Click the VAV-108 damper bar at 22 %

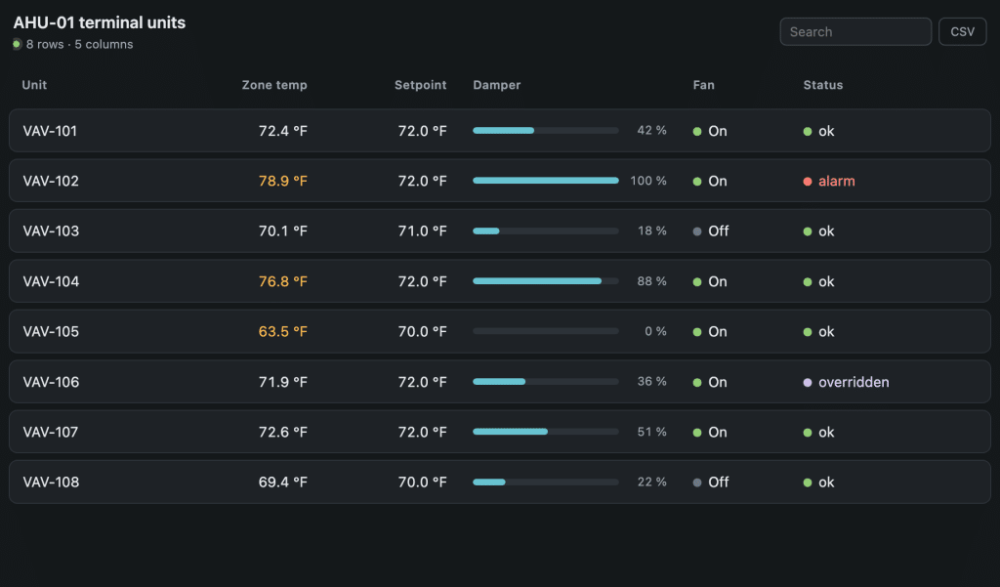[x=546, y=482]
